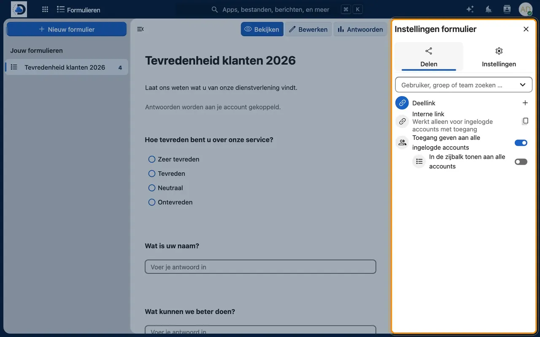
Task: Add a new Deellink with plus icon
Action: 525,103
